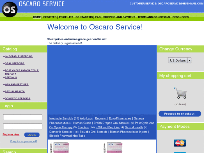The image size is (204, 153).
Task: Click the MasterCard payment logo
Action: [x=180, y=143]
